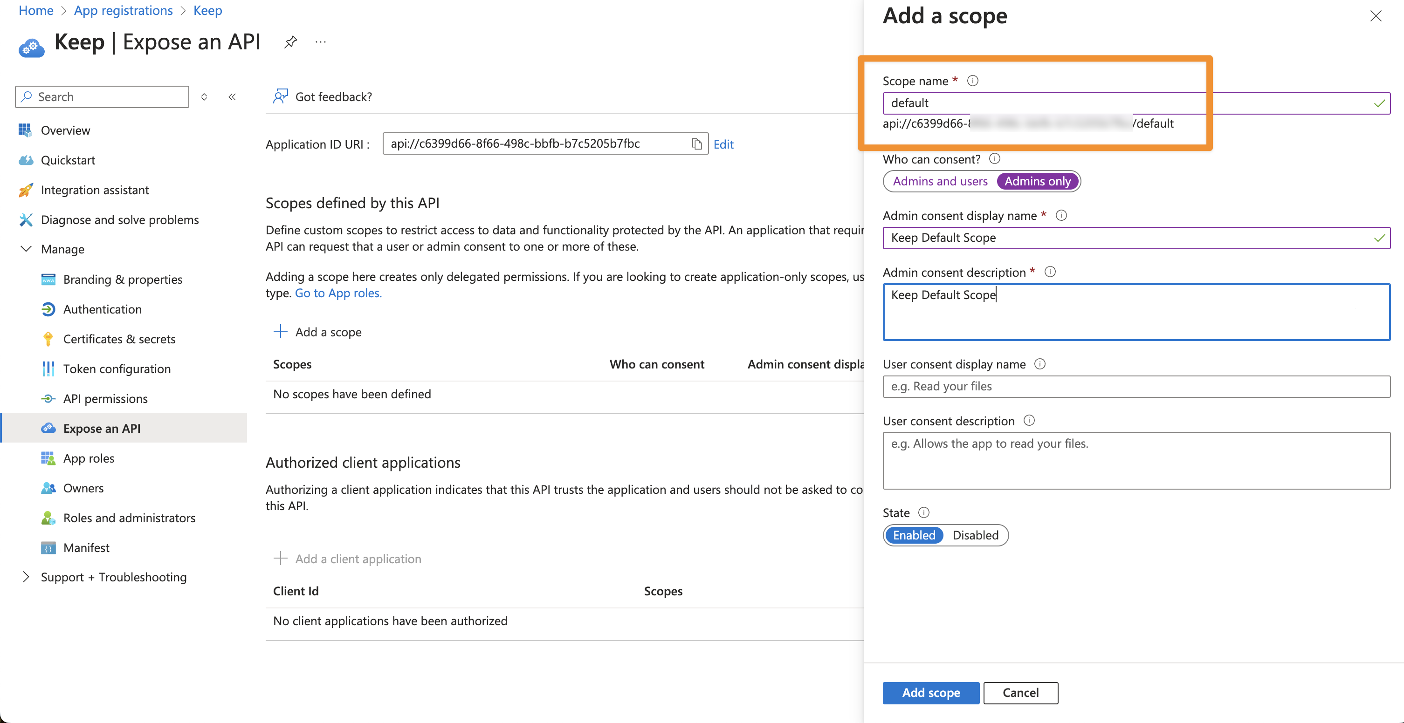Close the Add a scope panel
Image resolution: width=1404 pixels, height=723 pixels.
click(x=1376, y=16)
